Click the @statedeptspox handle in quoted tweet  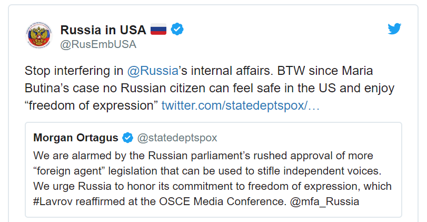click(177, 138)
